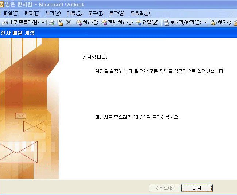Click the 새로 만들기(N) toolbar button
237x195 pixels.
tap(20, 23)
